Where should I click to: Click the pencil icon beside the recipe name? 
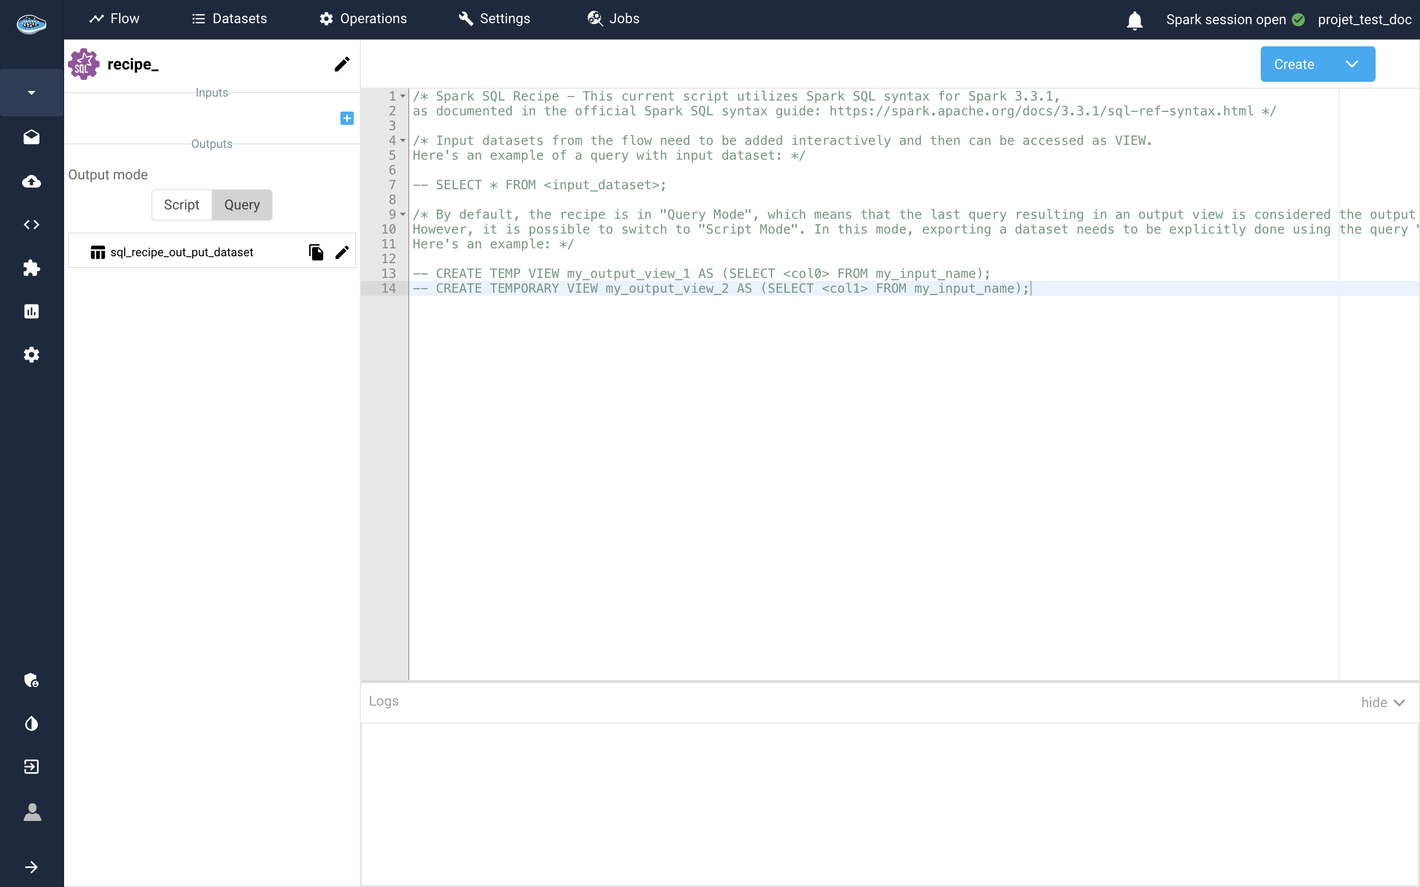point(342,64)
